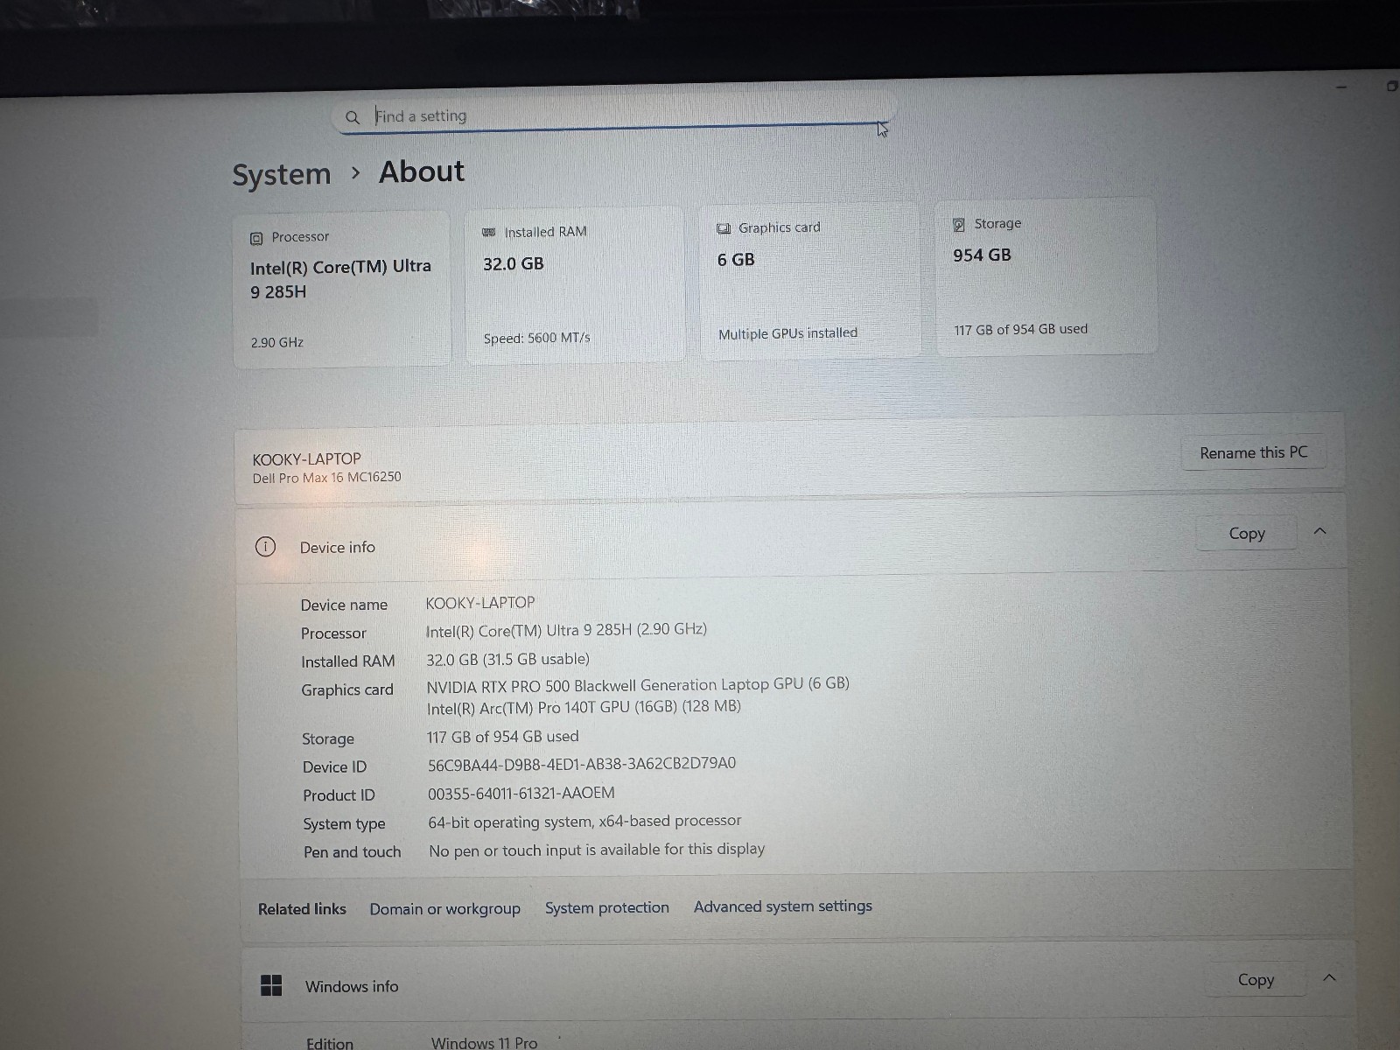
Task: Click the KOOKY-LAPTOP device name value
Action: pyautogui.click(x=480, y=603)
